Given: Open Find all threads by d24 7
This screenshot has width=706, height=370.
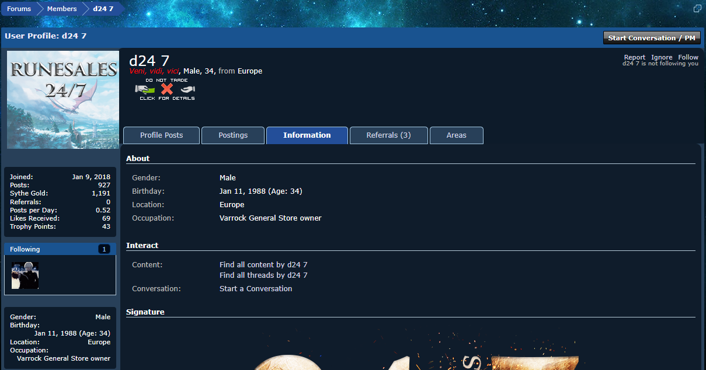Looking at the screenshot, I should pyautogui.click(x=263, y=275).
